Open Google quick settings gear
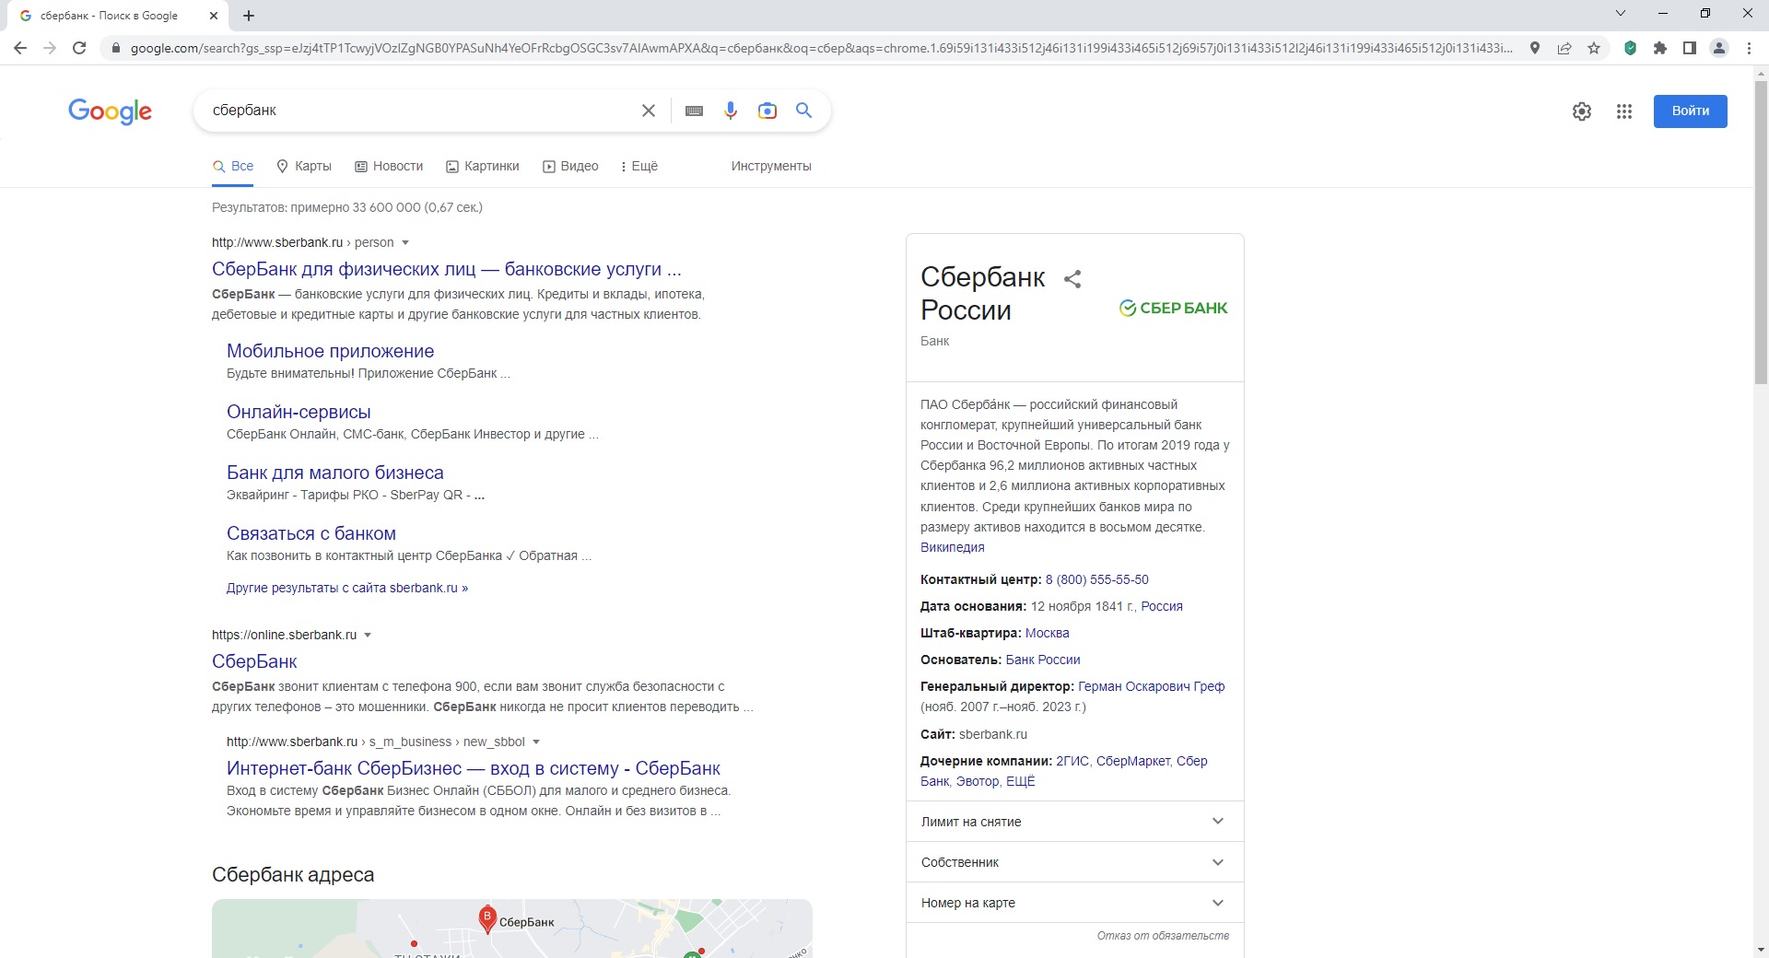Viewport: 1769px width, 958px height. [x=1582, y=111]
